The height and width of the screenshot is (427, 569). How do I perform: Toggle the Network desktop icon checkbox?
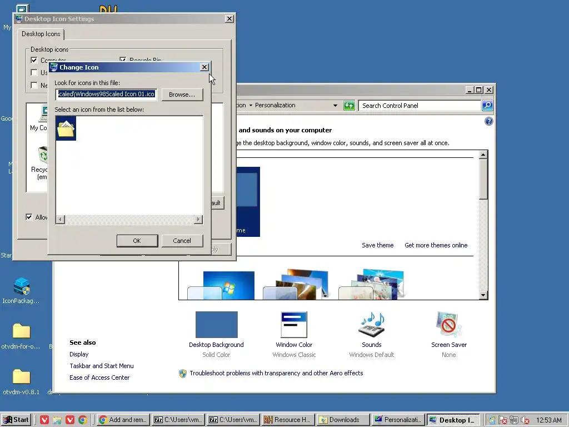point(34,85)
